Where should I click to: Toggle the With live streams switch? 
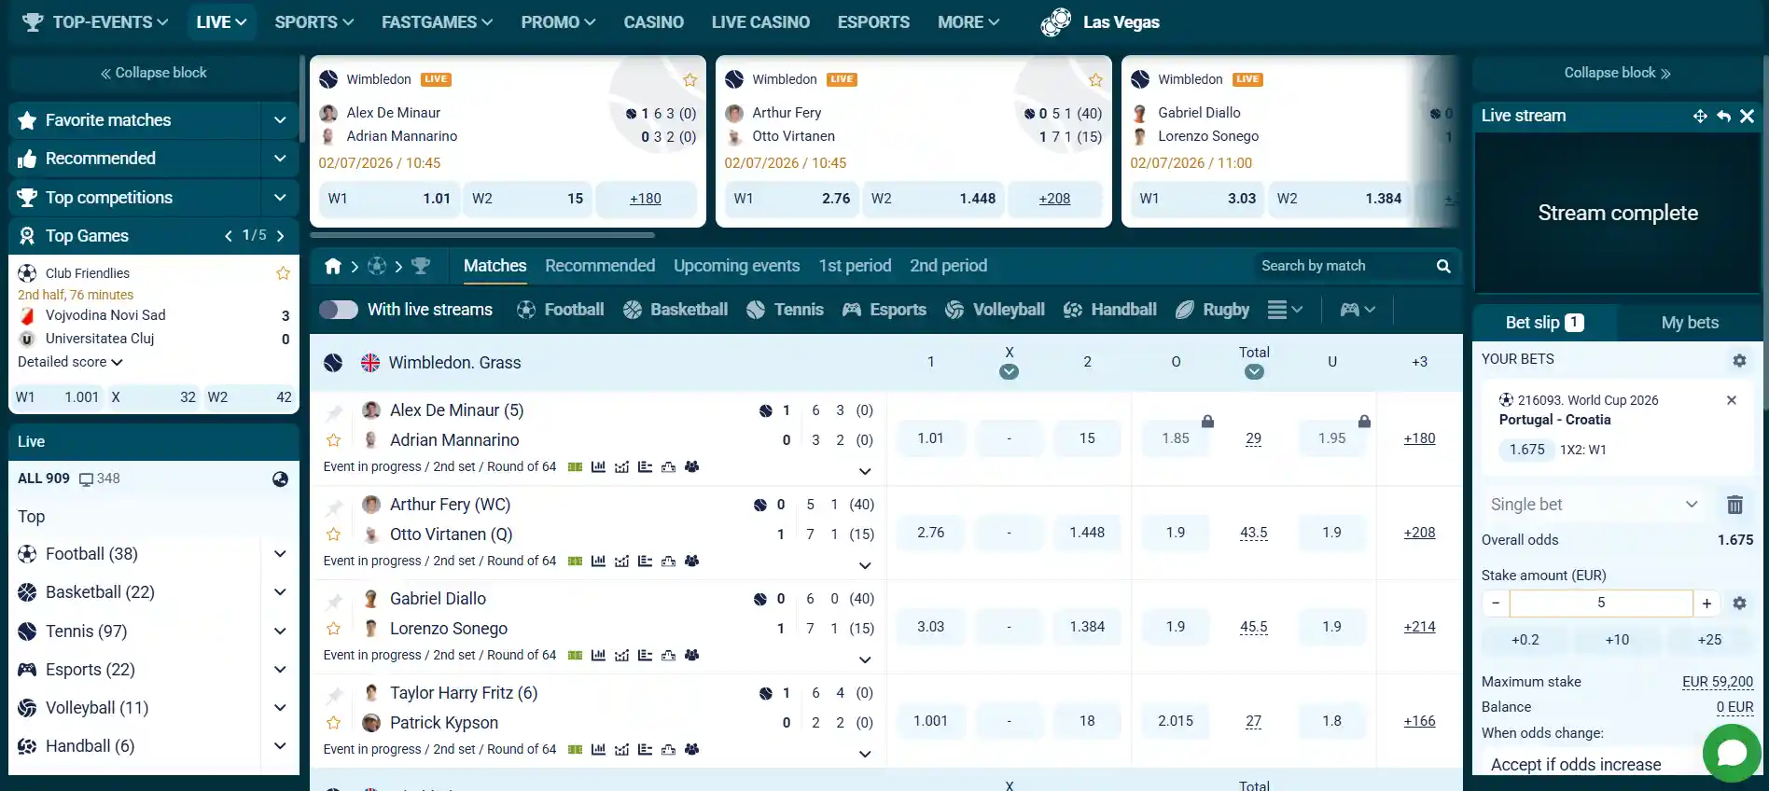pyautogui.click(x=339, y=310)
